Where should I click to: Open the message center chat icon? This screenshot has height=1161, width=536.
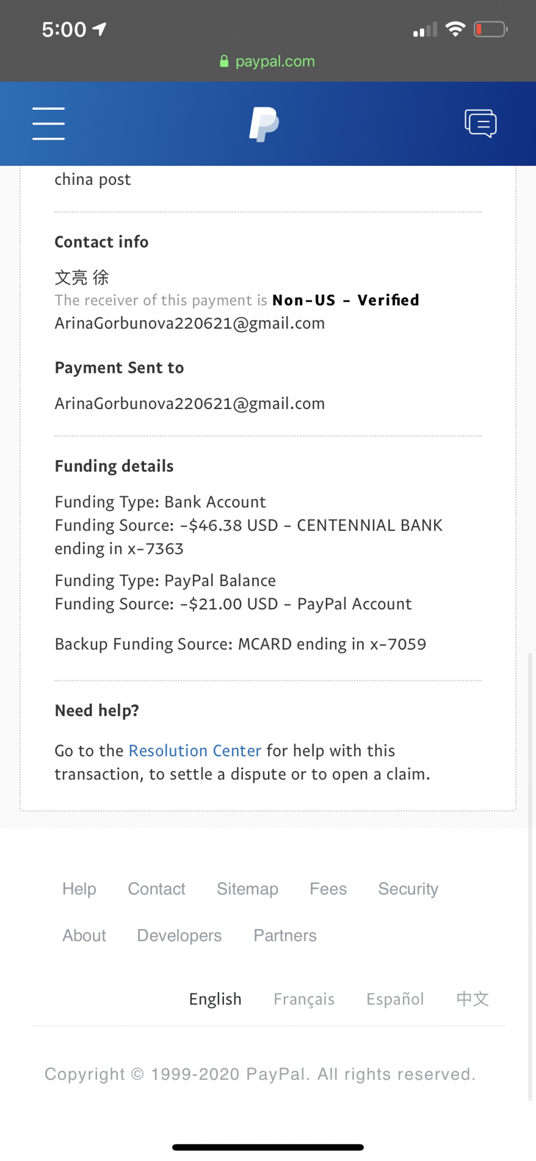(481, 123)
